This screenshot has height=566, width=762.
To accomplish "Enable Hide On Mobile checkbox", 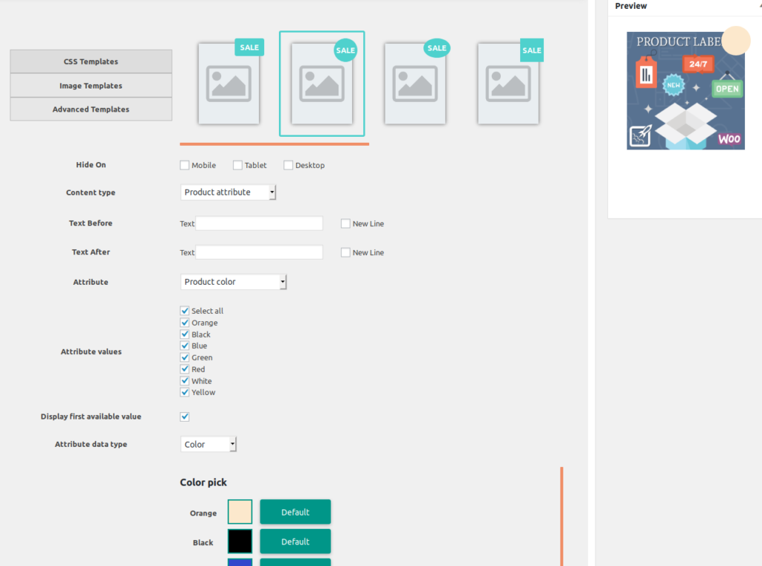I will click(x=185, y=165).
